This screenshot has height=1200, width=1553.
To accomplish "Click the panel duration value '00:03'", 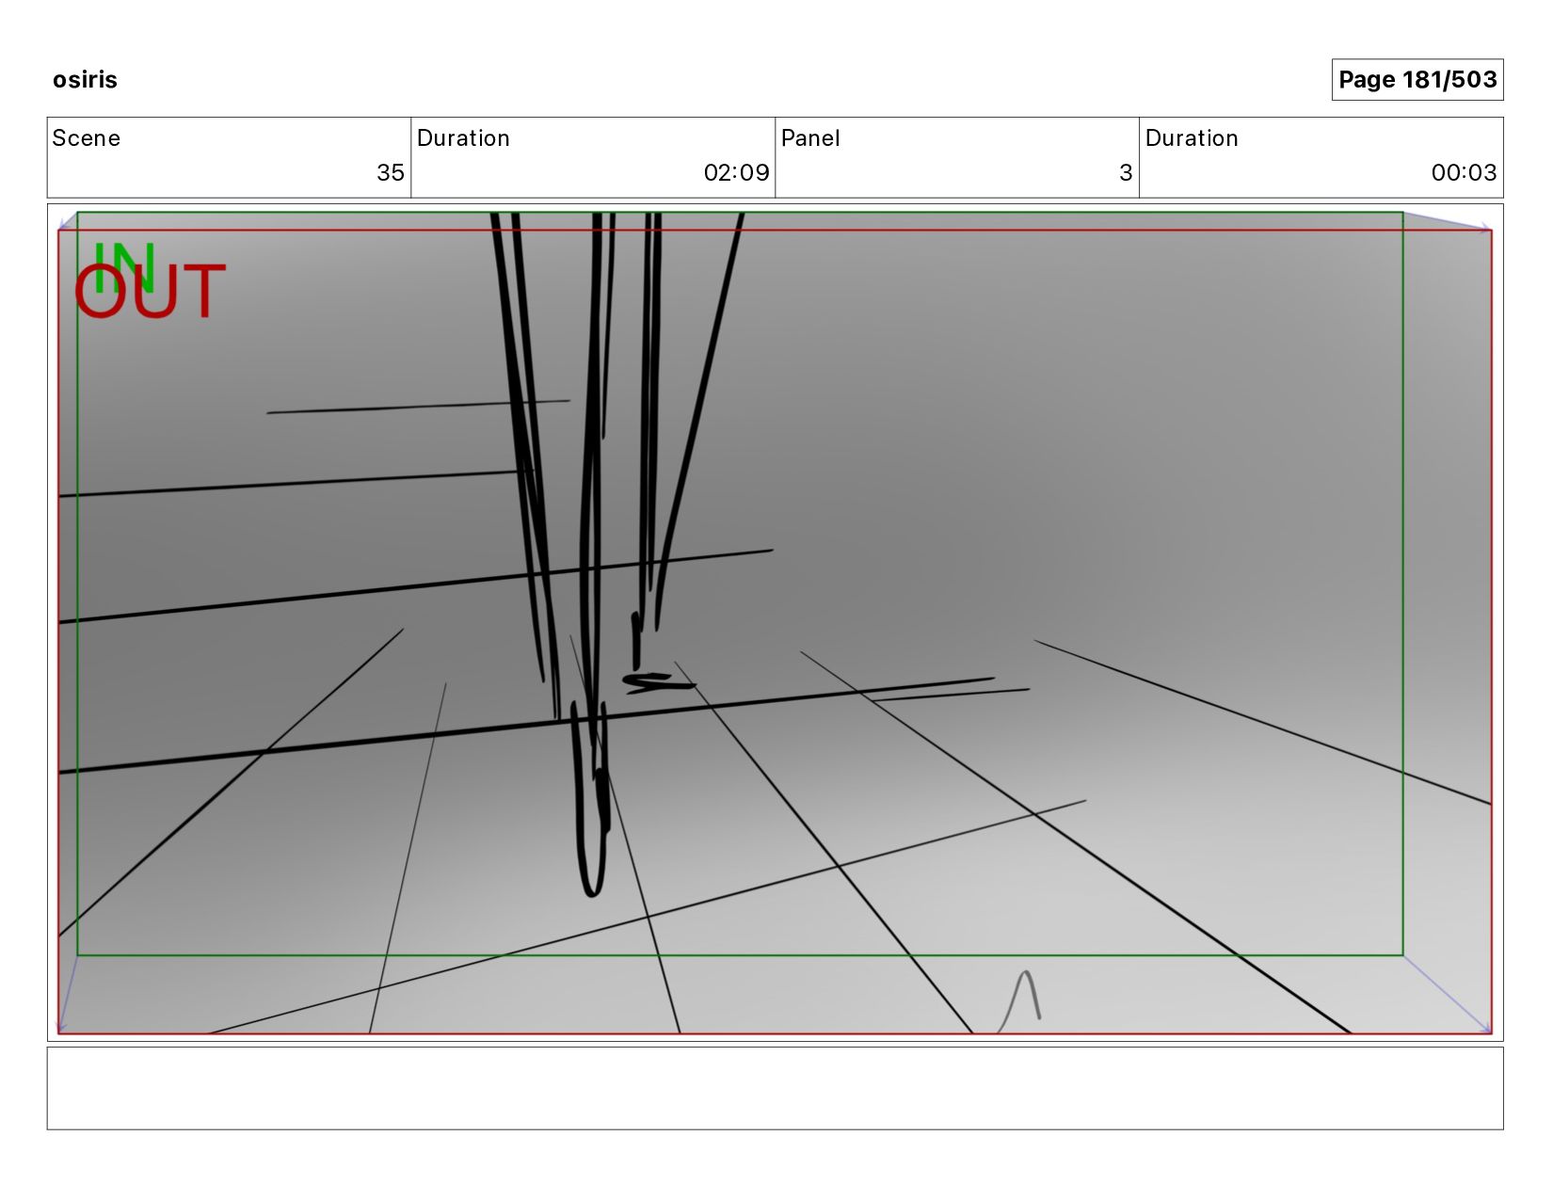I will coord(1464,172).
